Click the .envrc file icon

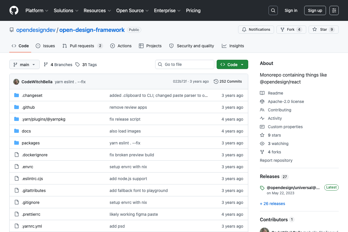point(17,167)
